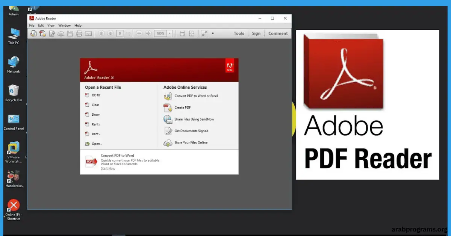The height and width of the screenshot is (236, 451).
Task: Click Store Your Files Online
Action: point(191,142)
